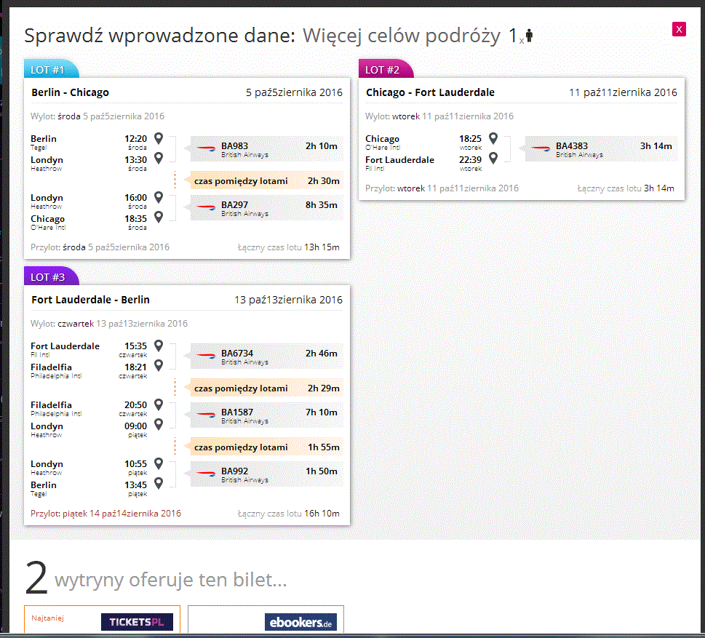Click the 7h 10m duration of BA1587
705x638 pixels.
click(x=322, y=412)
